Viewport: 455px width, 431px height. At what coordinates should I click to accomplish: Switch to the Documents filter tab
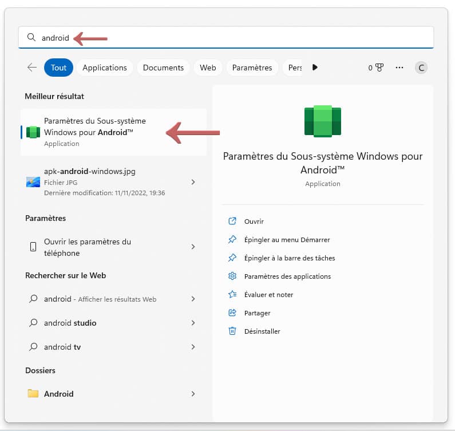click(x=163, y=68)
